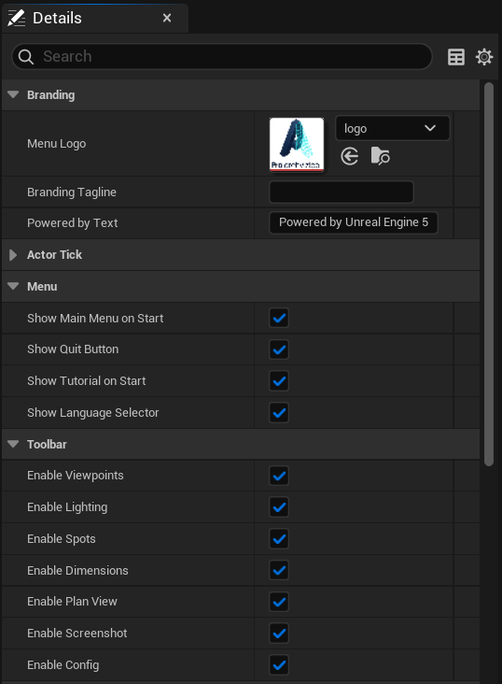Click the Enable Plan View label
The image size is (502, 684).
click(73, 602)
